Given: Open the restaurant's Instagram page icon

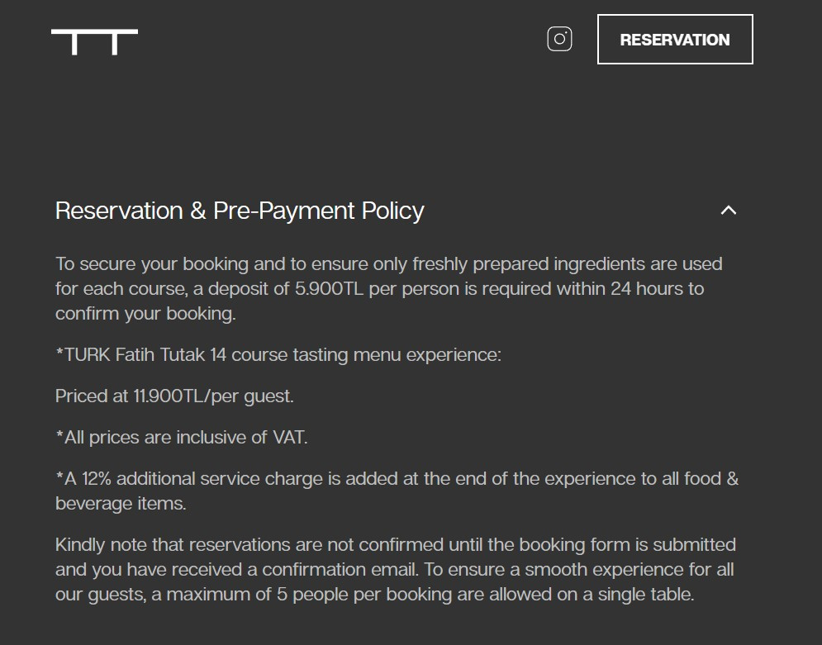Looking at the screenshot, I should pyautogui.click(x=559, y=40).
